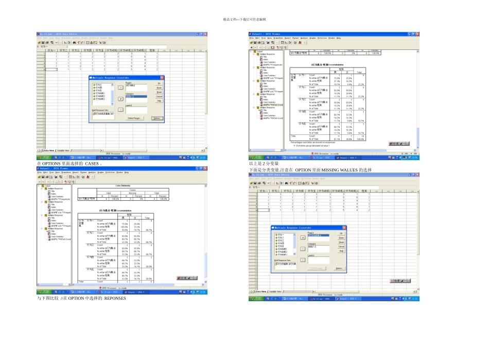Collapse first Multiple Response node in top-right Viewer outline

pos(254,54)
